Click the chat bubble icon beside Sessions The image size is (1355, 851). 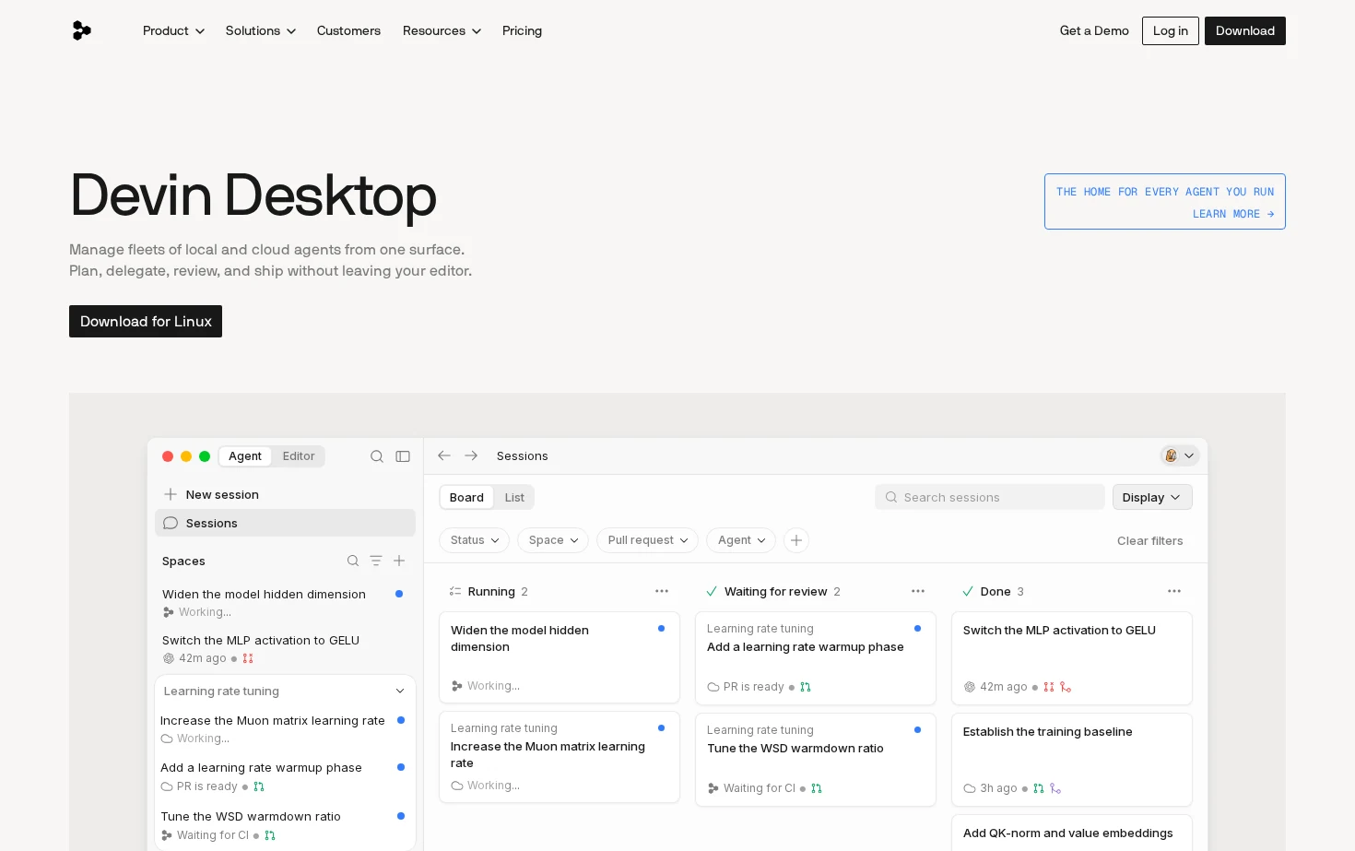[171, 523]
